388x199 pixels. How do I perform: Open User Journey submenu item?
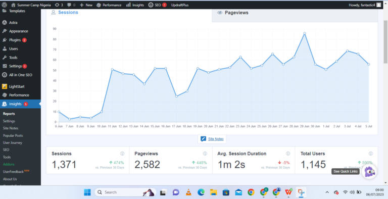[x=13, y=142]
